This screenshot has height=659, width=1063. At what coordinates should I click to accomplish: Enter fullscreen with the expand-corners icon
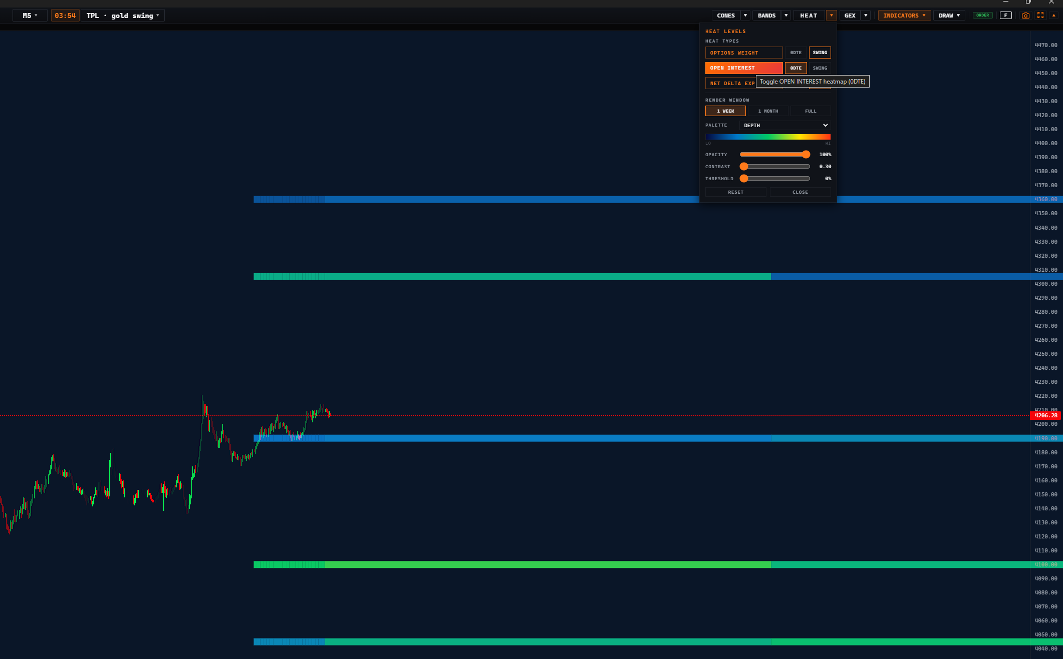(x=1040, y=16)
